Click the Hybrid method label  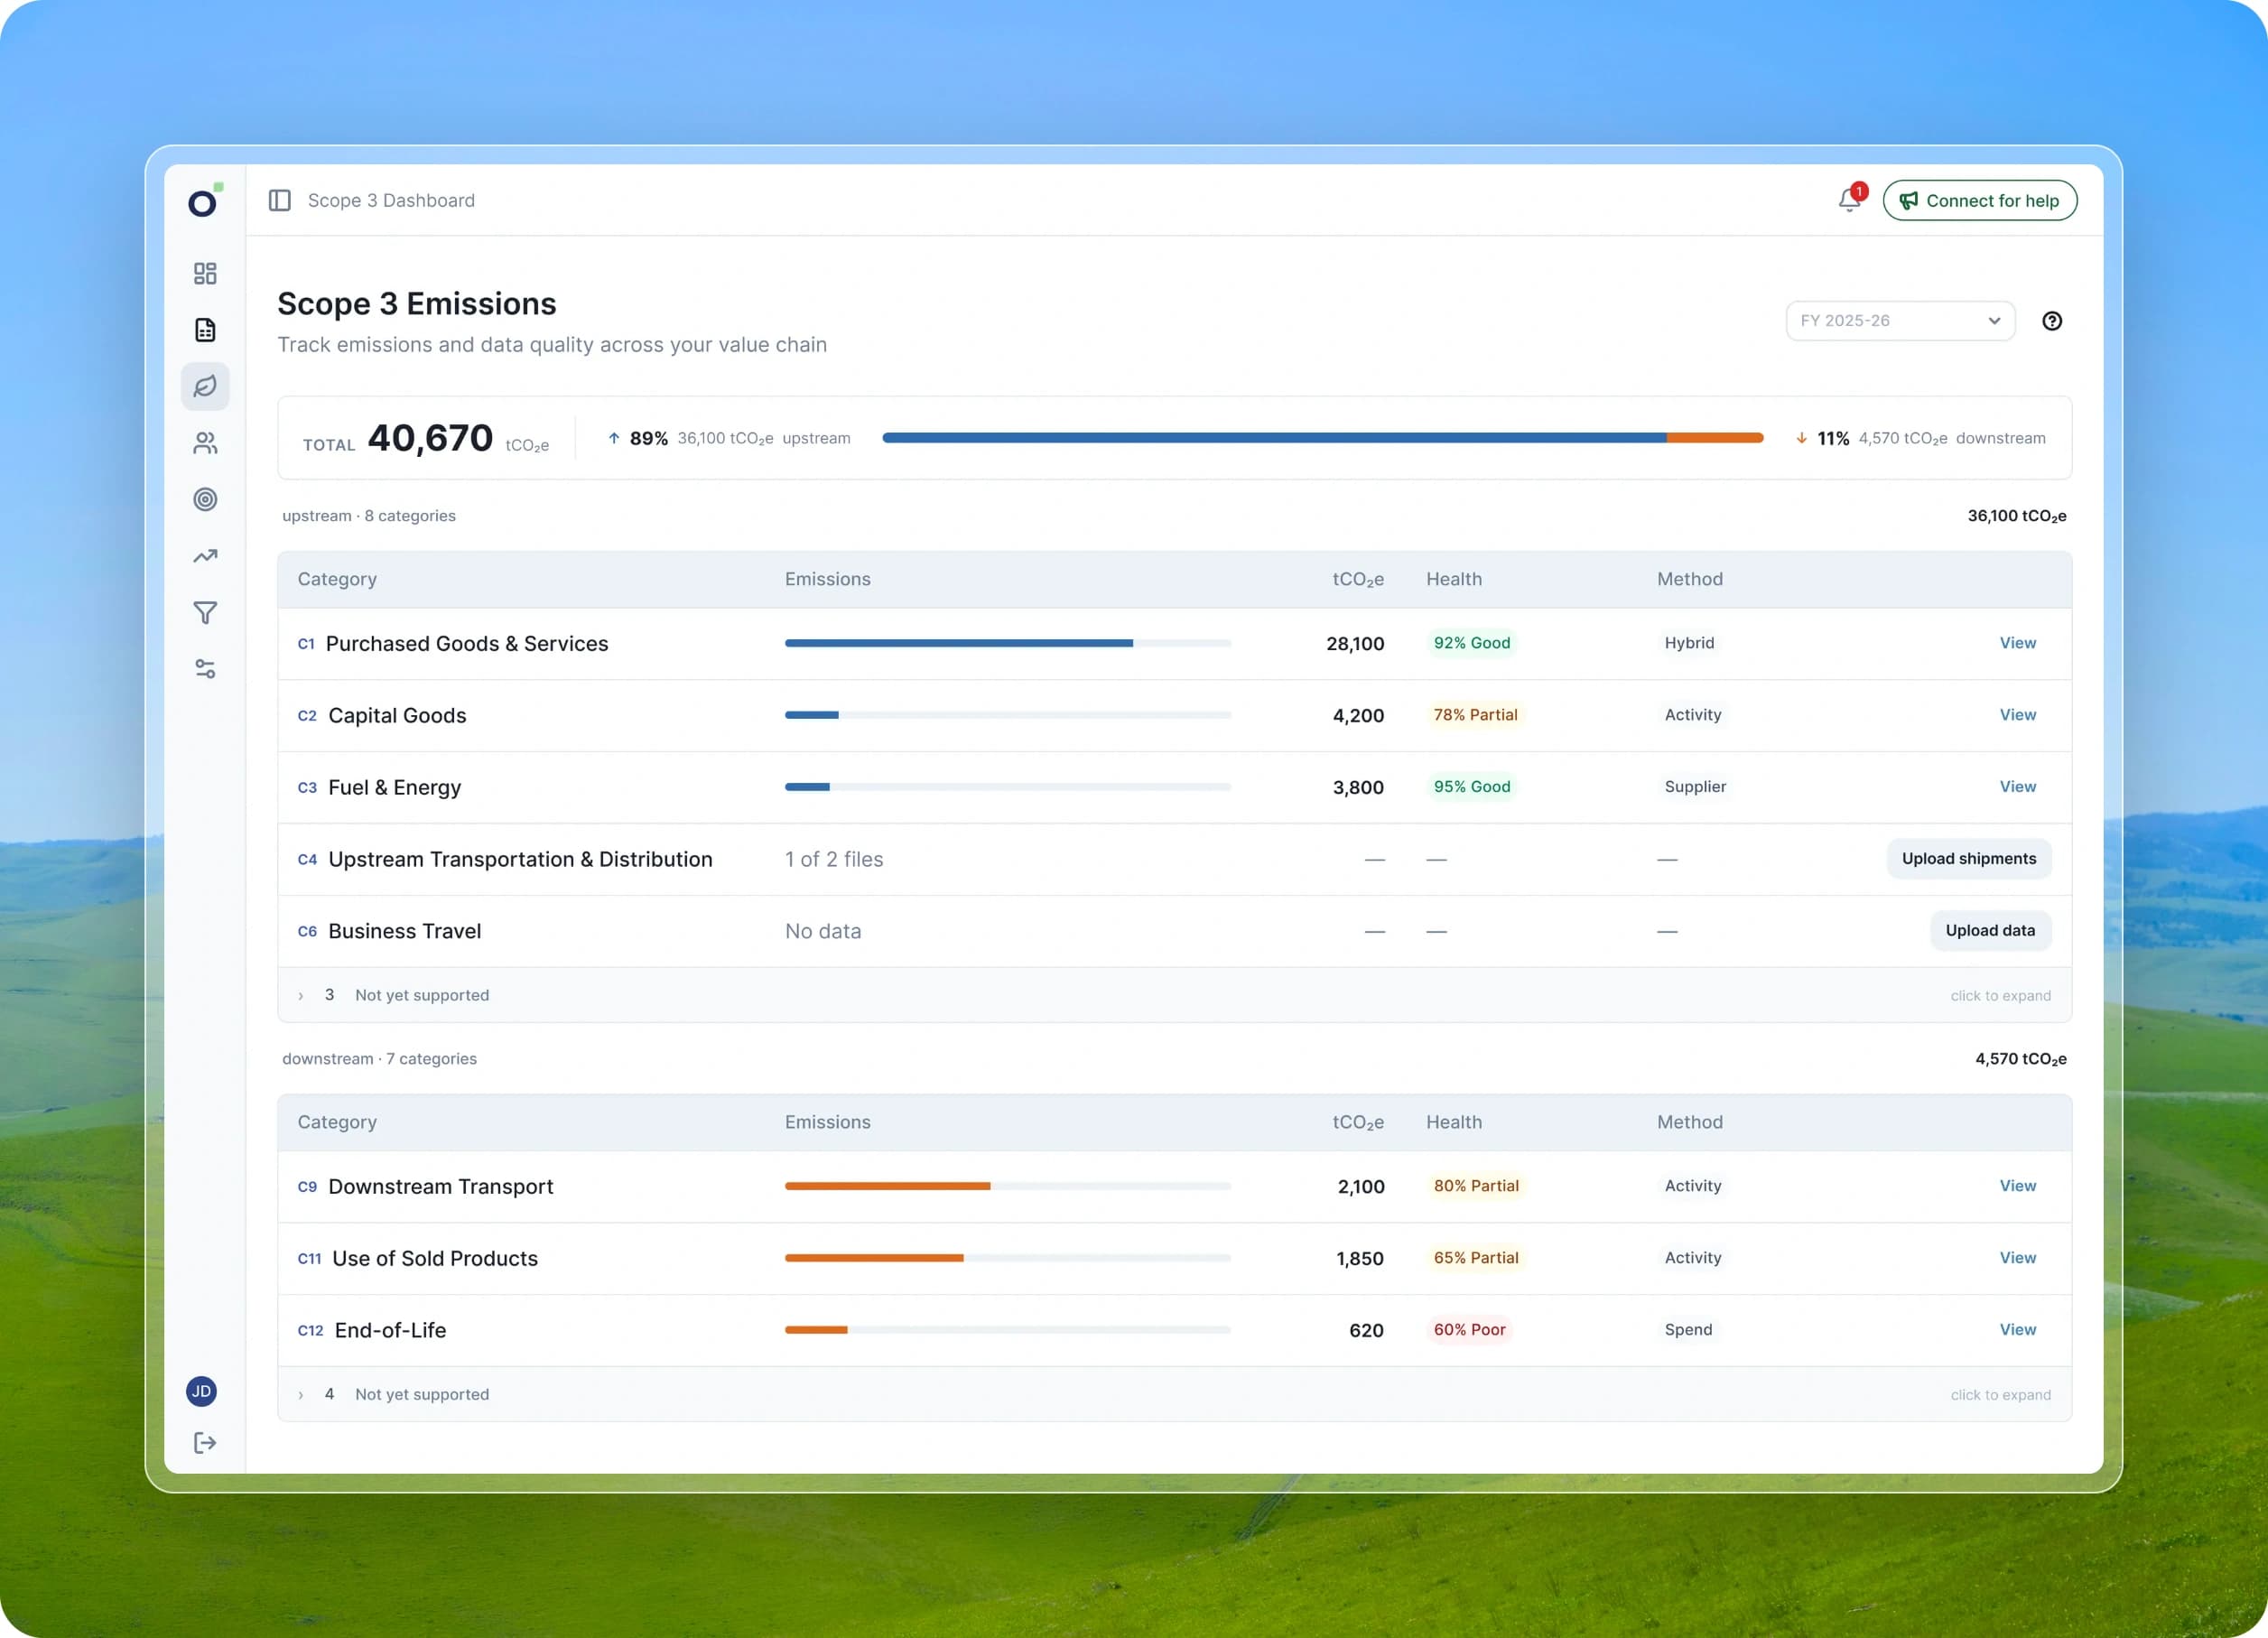pos(1689,643)
